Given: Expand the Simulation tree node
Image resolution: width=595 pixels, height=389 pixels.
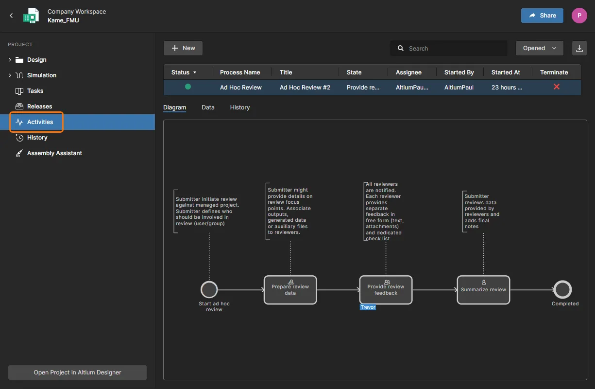Looking at the screenshot, I should coord(10,75).
